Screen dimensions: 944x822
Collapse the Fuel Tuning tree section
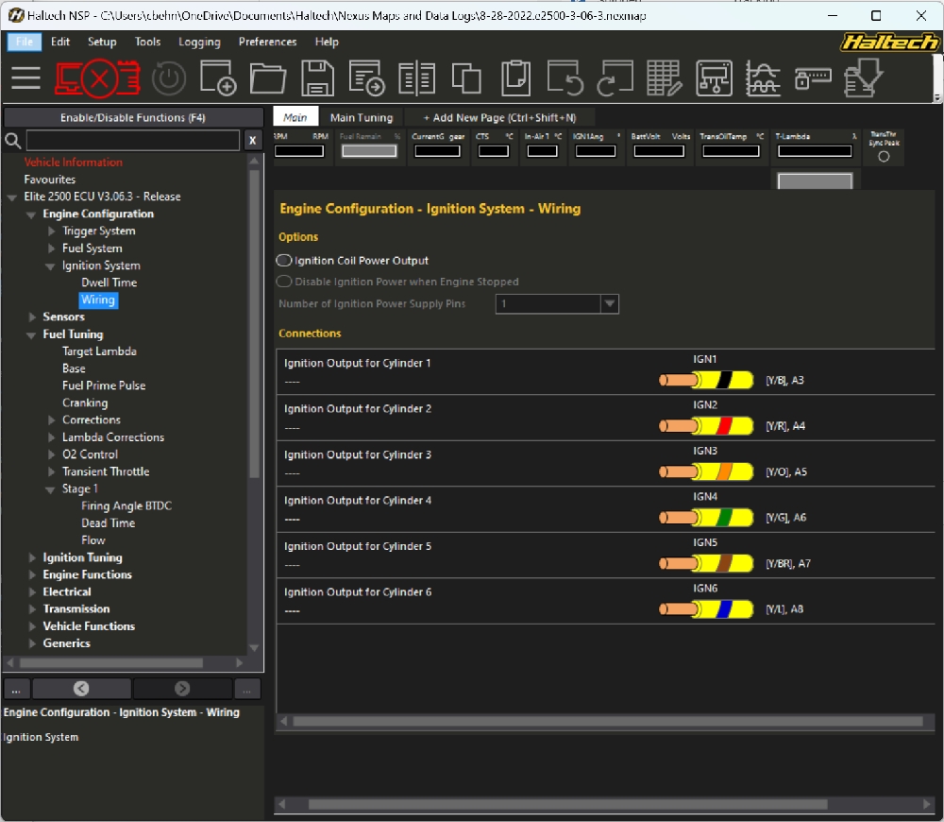point(33,334)
